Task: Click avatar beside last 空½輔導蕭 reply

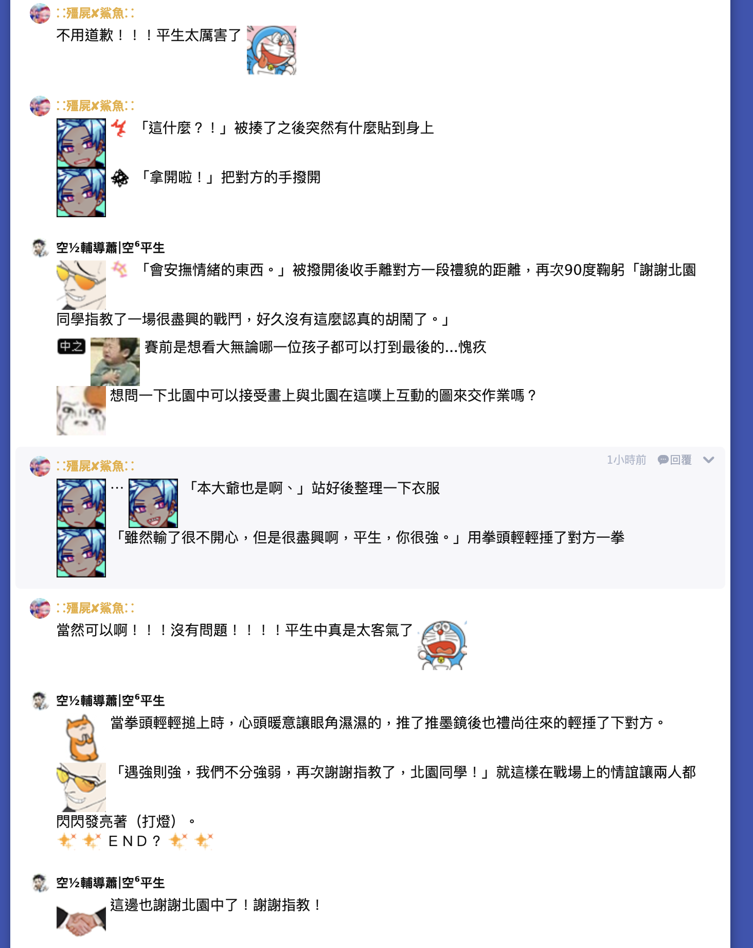Action: pyautogui.click(x=40, y=883)
